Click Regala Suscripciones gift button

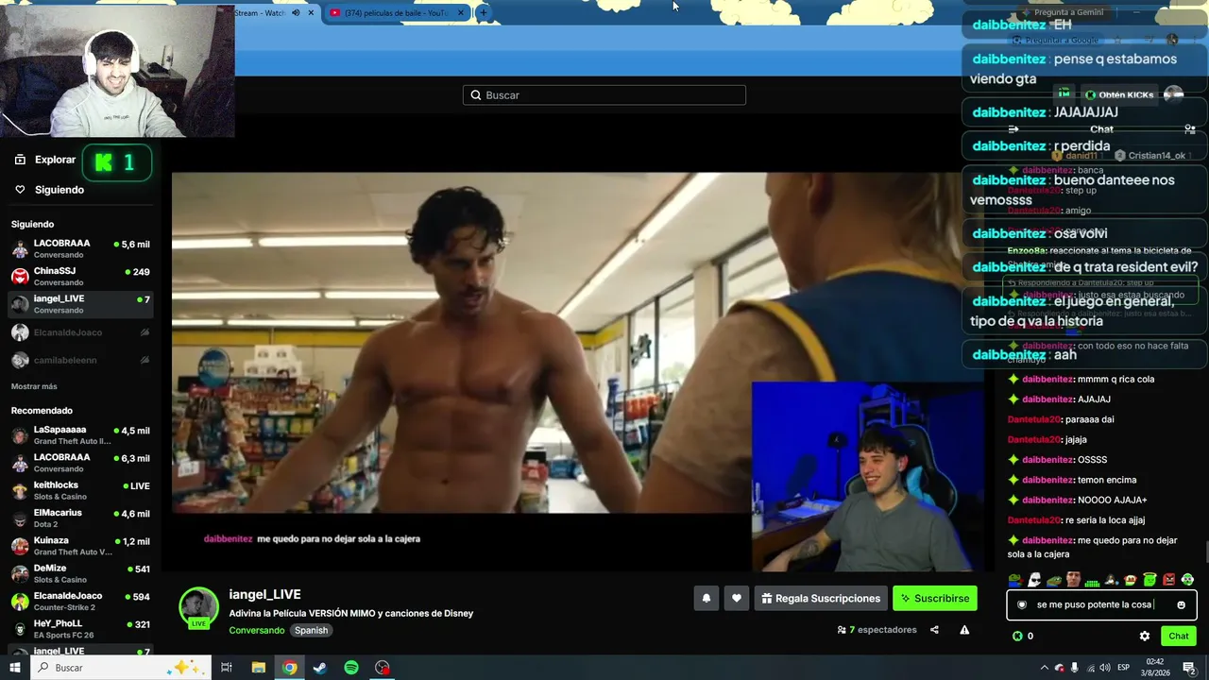tap(820, 599)
